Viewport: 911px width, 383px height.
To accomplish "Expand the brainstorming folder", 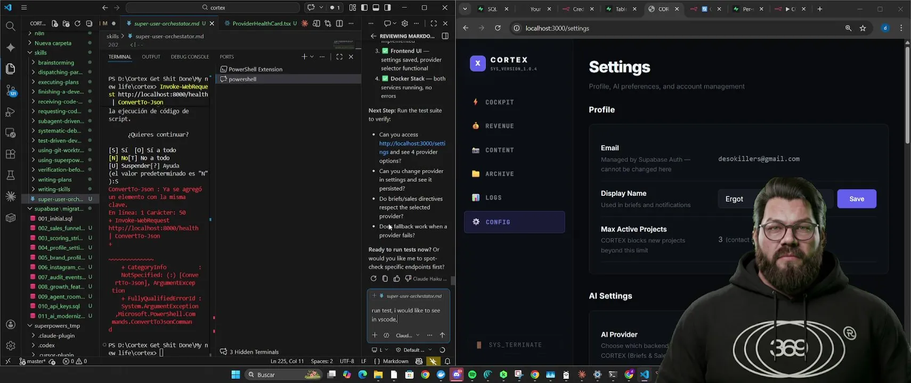I will click(56, 62).
